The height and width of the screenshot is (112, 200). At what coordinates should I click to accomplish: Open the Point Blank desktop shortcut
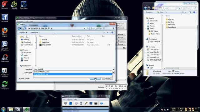pyautogui.click(x=24, y=5)
